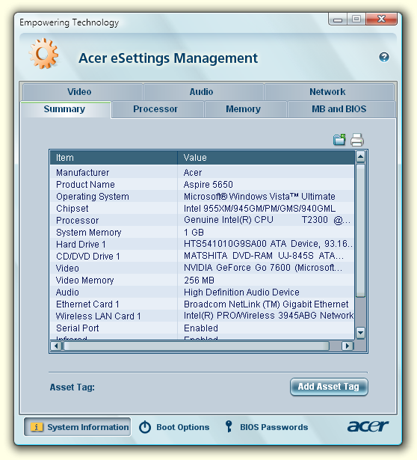
Task: Select the Processor row in the list
Action: click(x=203, y=221)
